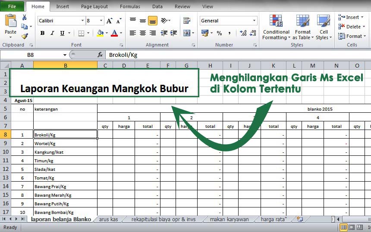The image size is (371, 232).
Task: Click the Copy icon
Action: pyautogui.click(x=24, y=26)
